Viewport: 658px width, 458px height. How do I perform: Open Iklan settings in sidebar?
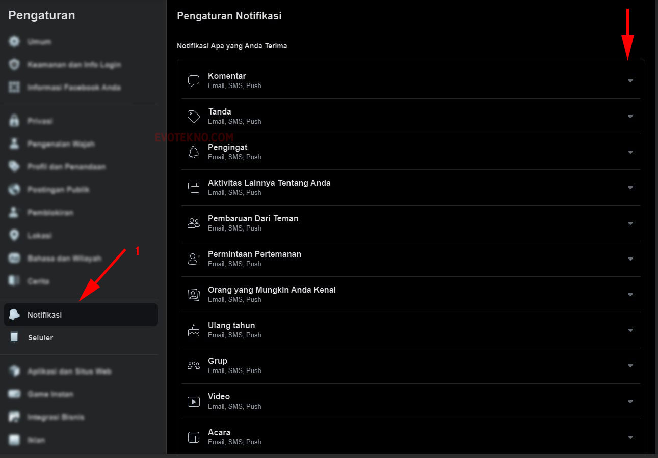pos(81,440)
